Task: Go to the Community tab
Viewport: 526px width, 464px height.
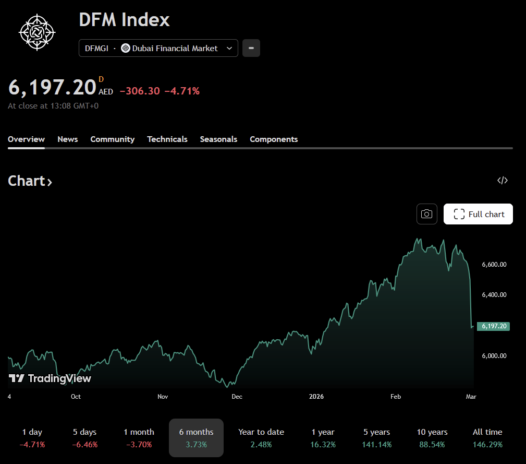Action: [113, 139]
